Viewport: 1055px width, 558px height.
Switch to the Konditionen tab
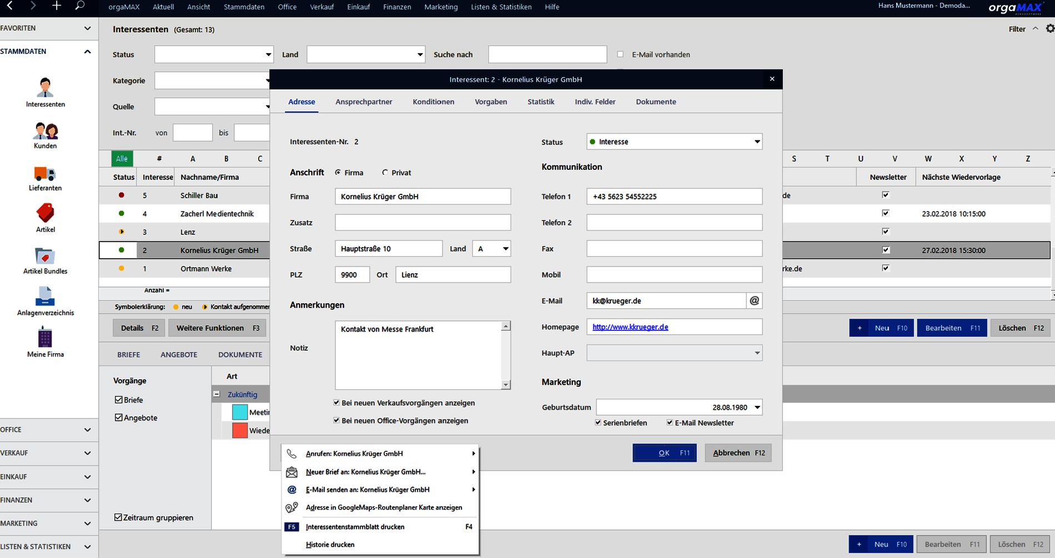pos(433,102)
